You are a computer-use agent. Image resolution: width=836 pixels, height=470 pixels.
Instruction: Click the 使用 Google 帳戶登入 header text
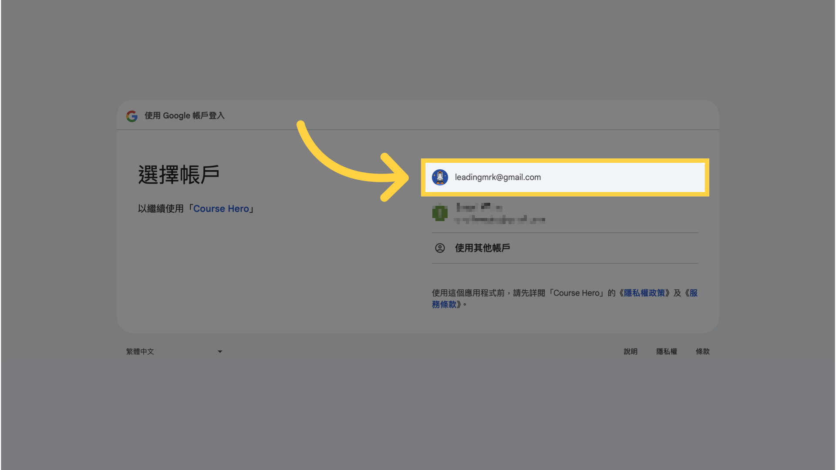coord(185,116)
